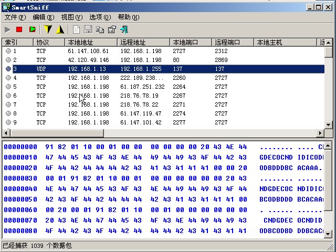
Task: Click the hex pane scrollbar up arrow
Action: tap(329, 144)
